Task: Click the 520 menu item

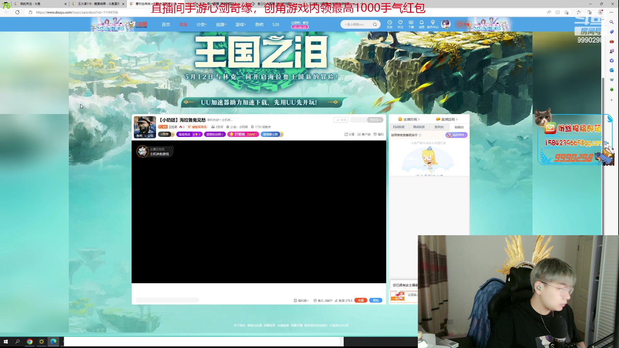Action: (276, 24)
